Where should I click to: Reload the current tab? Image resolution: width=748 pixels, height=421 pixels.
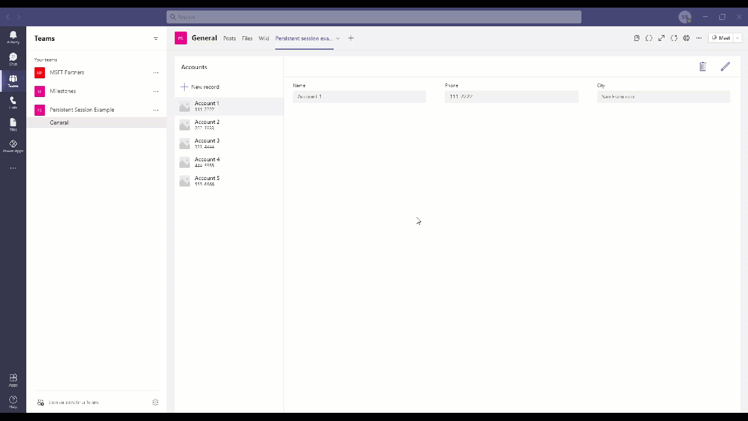(674, 38)
